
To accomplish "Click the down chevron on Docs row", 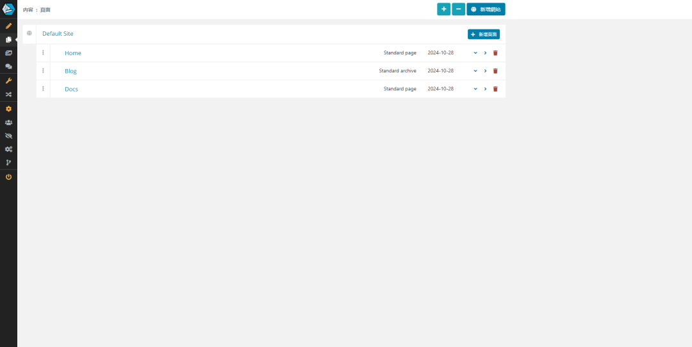I will tap(475, 88).
